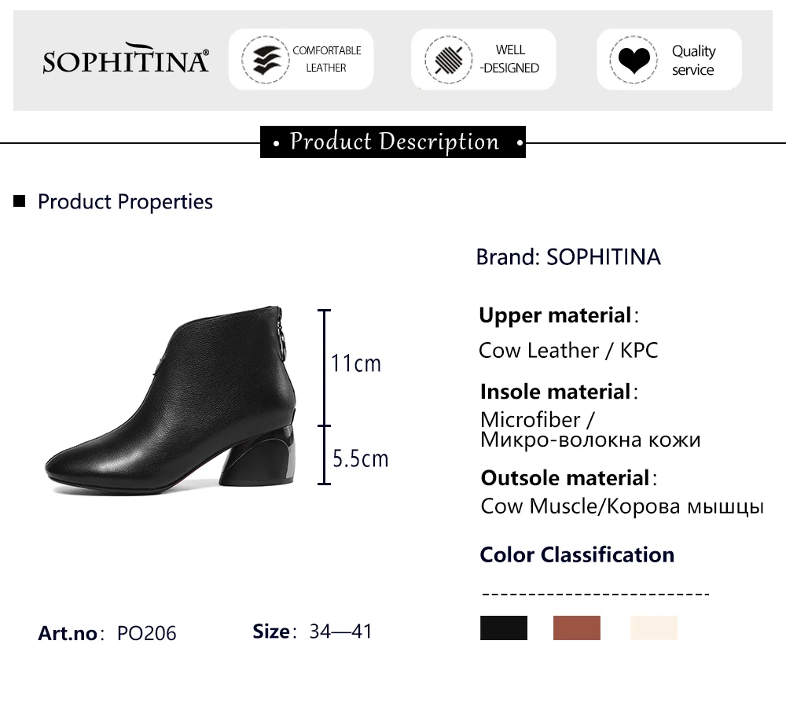Click the layered leather icon
The image size is (786, 718).
pyautogui.click(x=266, y=59)
